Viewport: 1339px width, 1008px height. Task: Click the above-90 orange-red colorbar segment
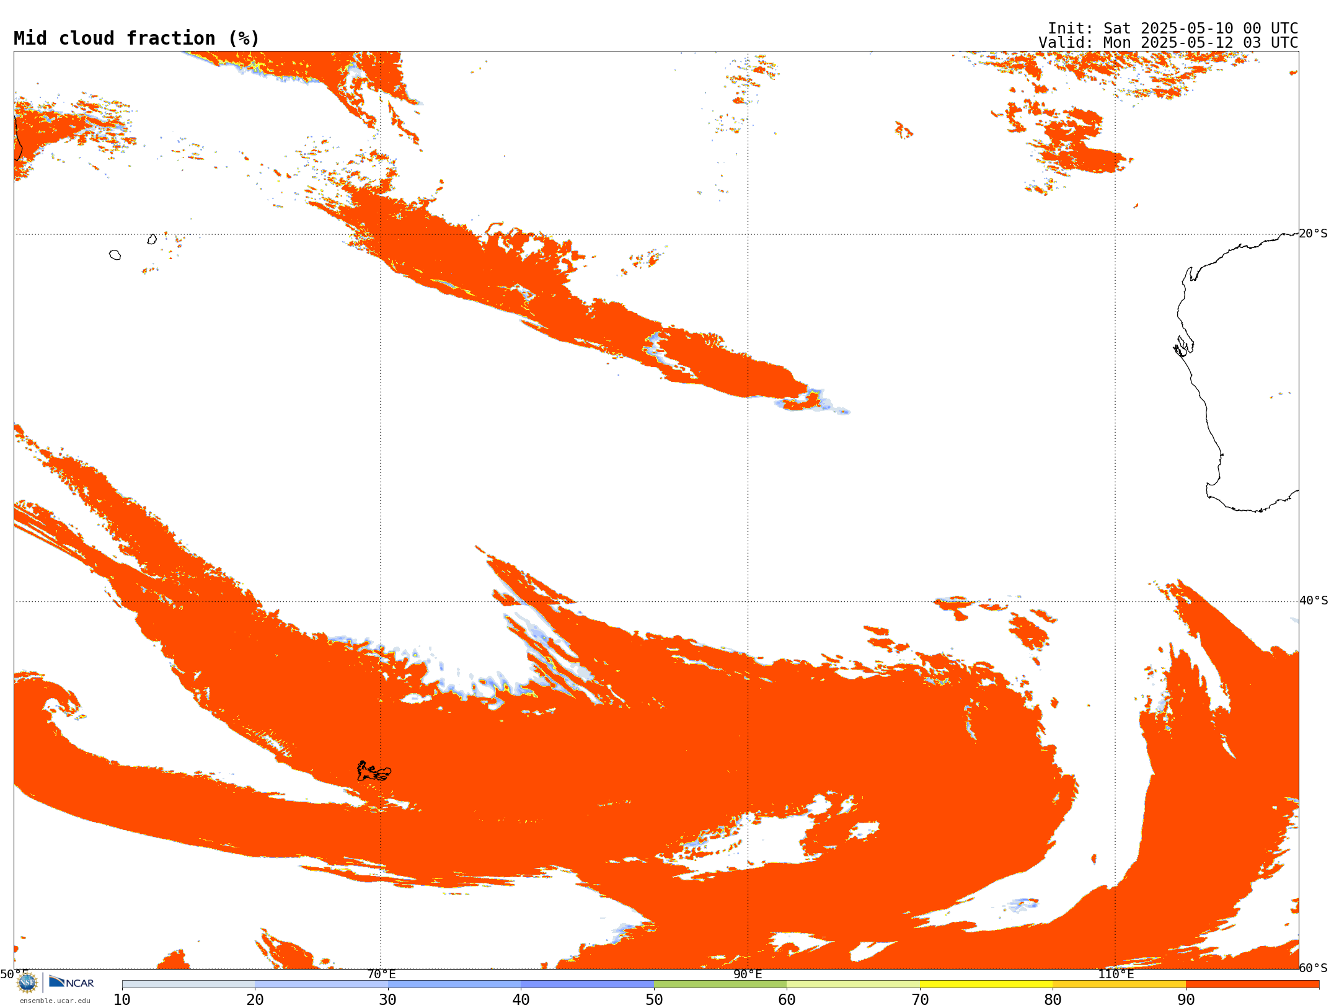point(1252,984)
